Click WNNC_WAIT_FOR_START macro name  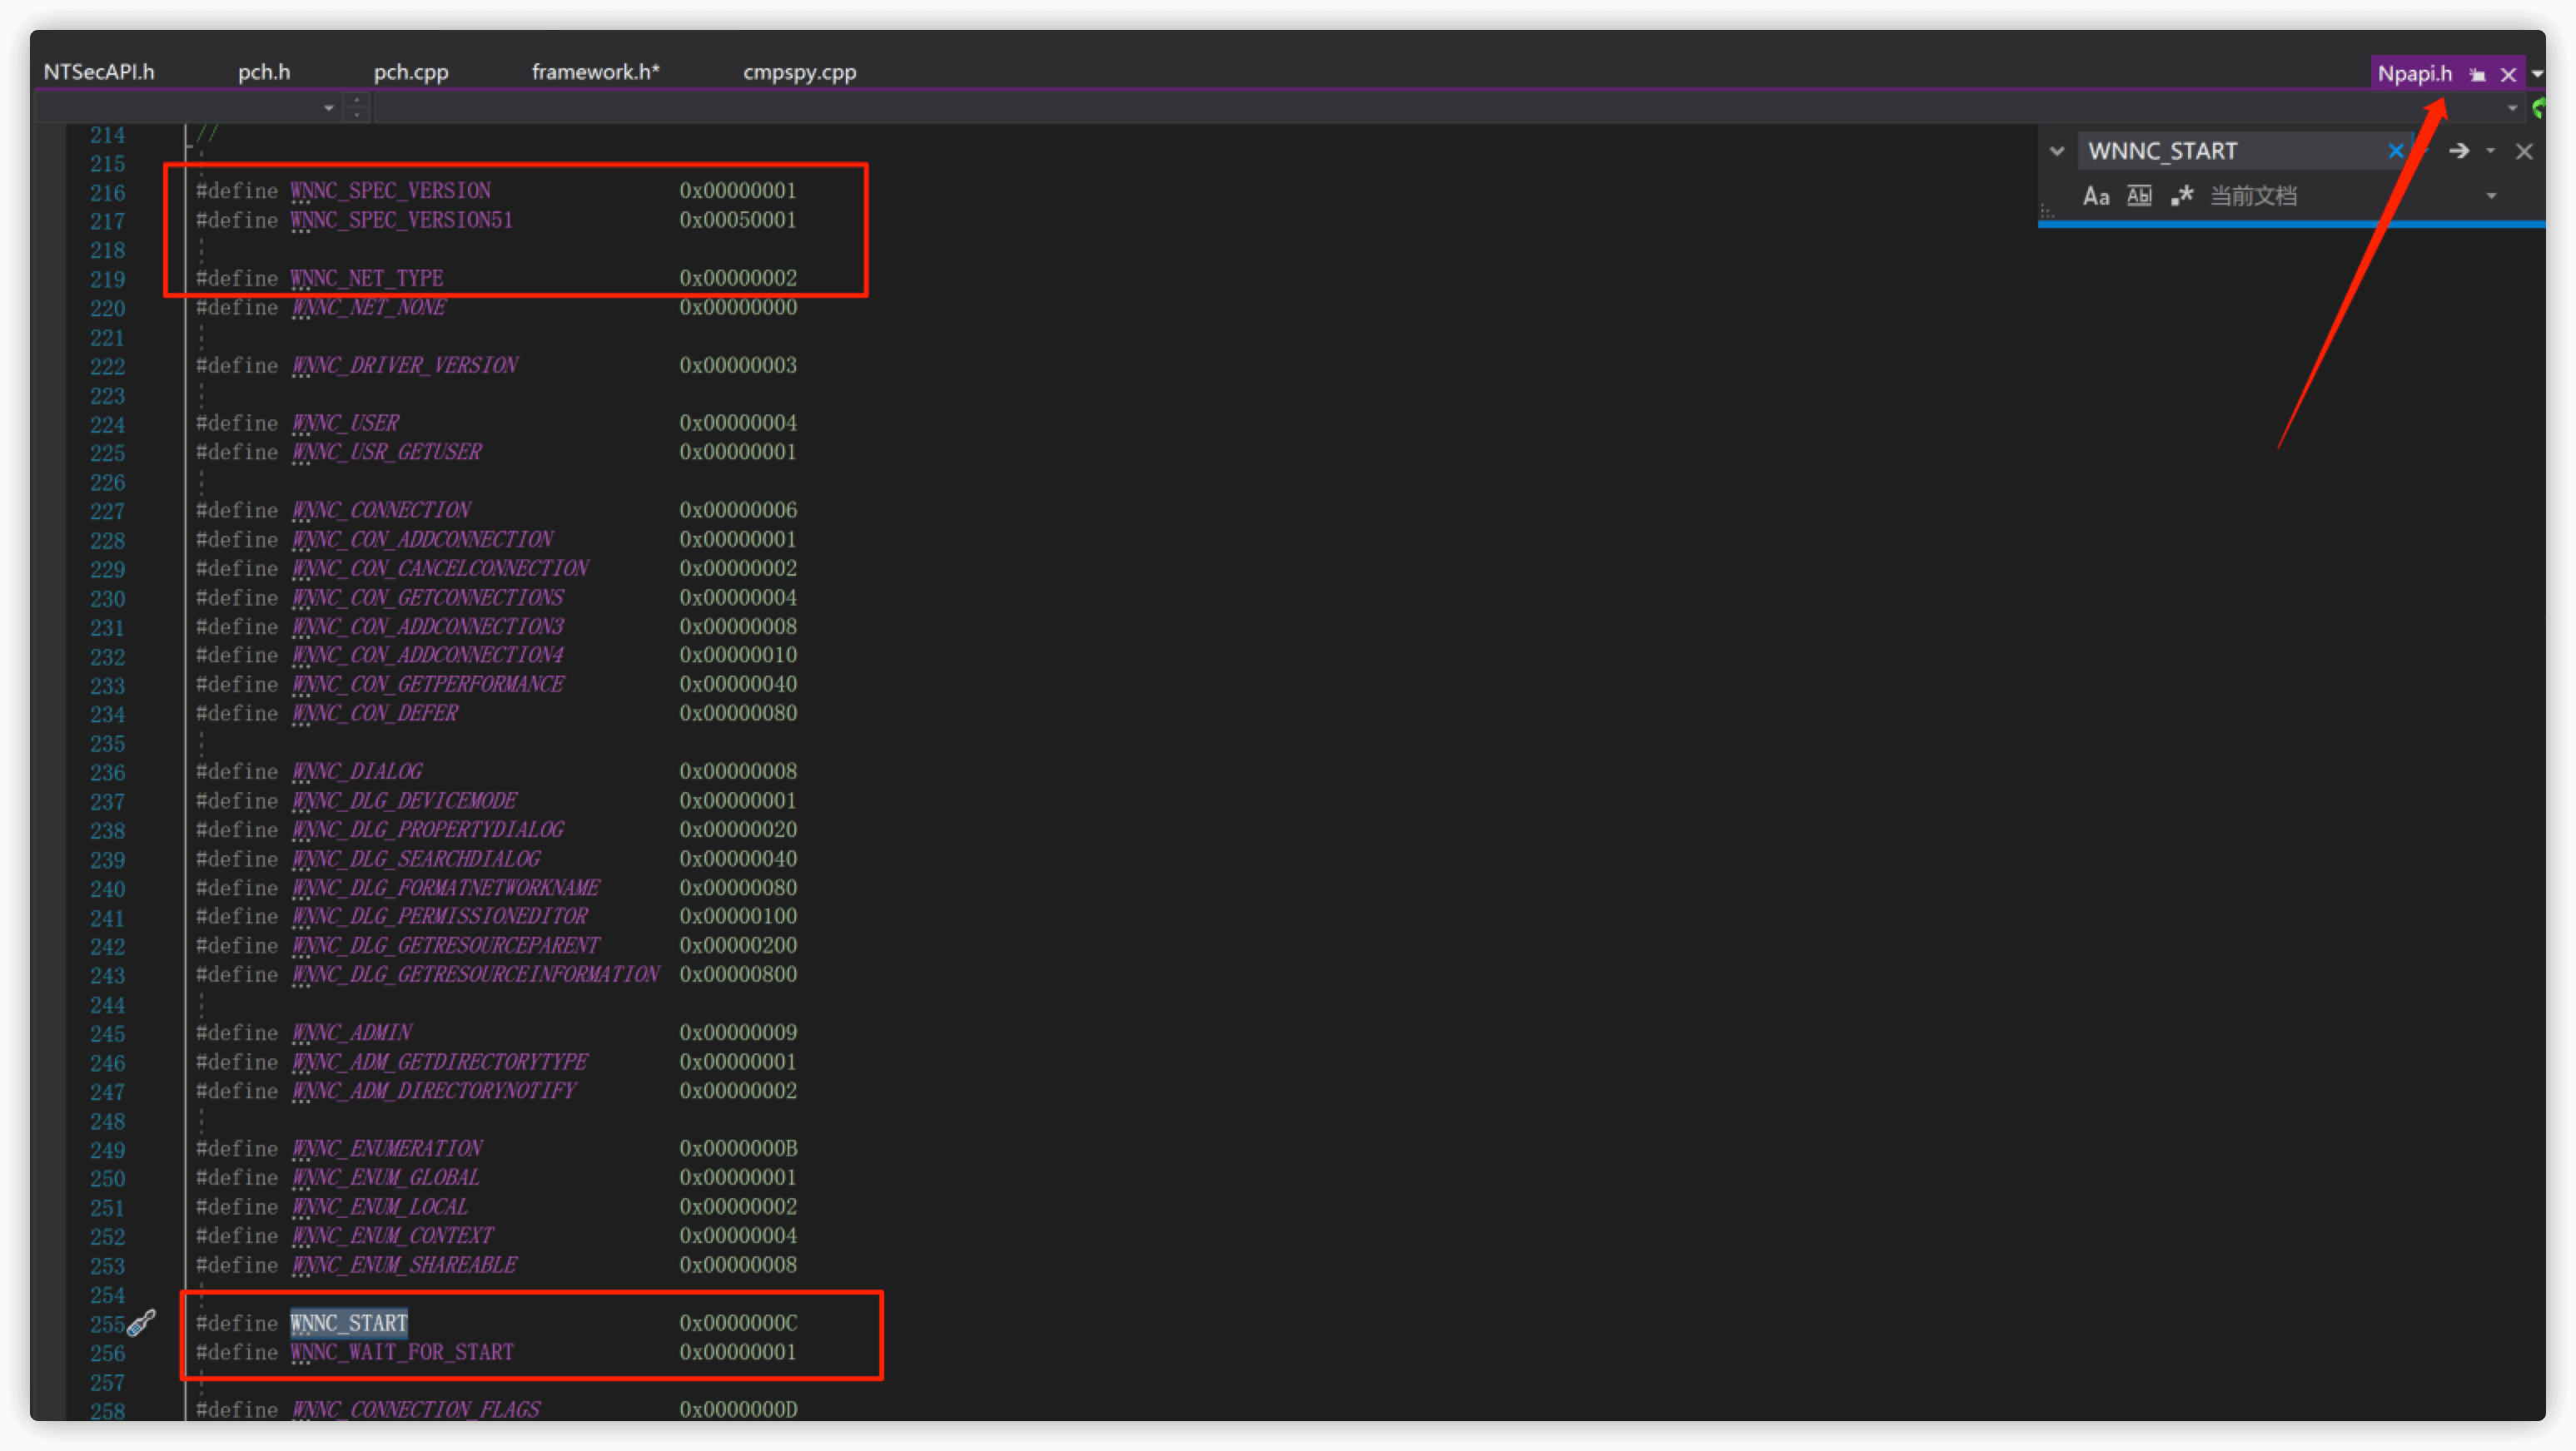coord(402,1352)
